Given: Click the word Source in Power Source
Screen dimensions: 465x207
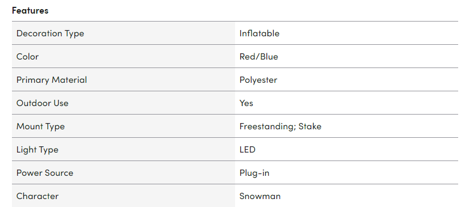Looking at the screenshot, I should click(x=59, y=173).
